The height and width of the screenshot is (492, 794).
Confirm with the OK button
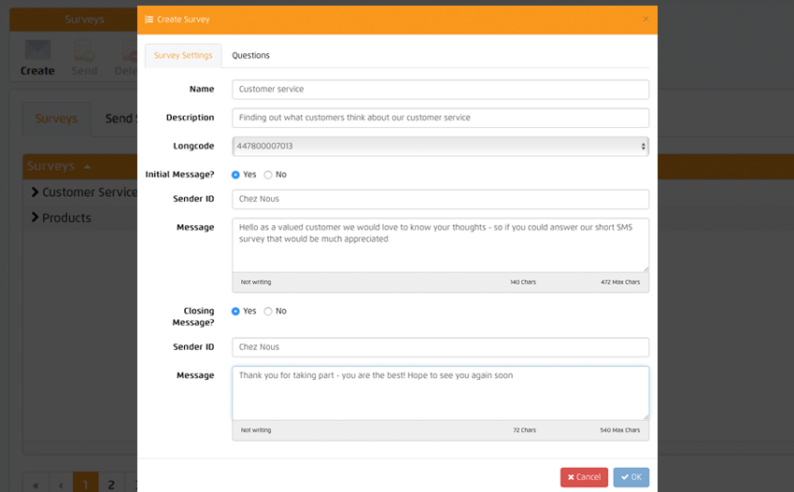coord(631,477)
